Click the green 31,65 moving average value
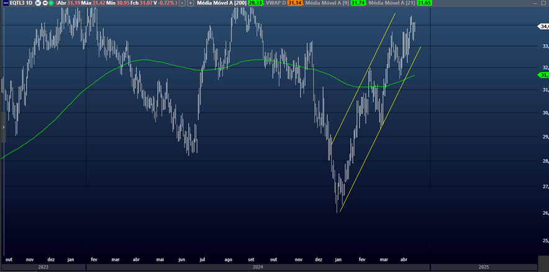 tap(424, 3)
